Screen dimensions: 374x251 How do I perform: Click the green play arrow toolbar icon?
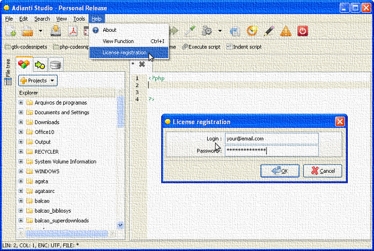(x=174, y=31)
